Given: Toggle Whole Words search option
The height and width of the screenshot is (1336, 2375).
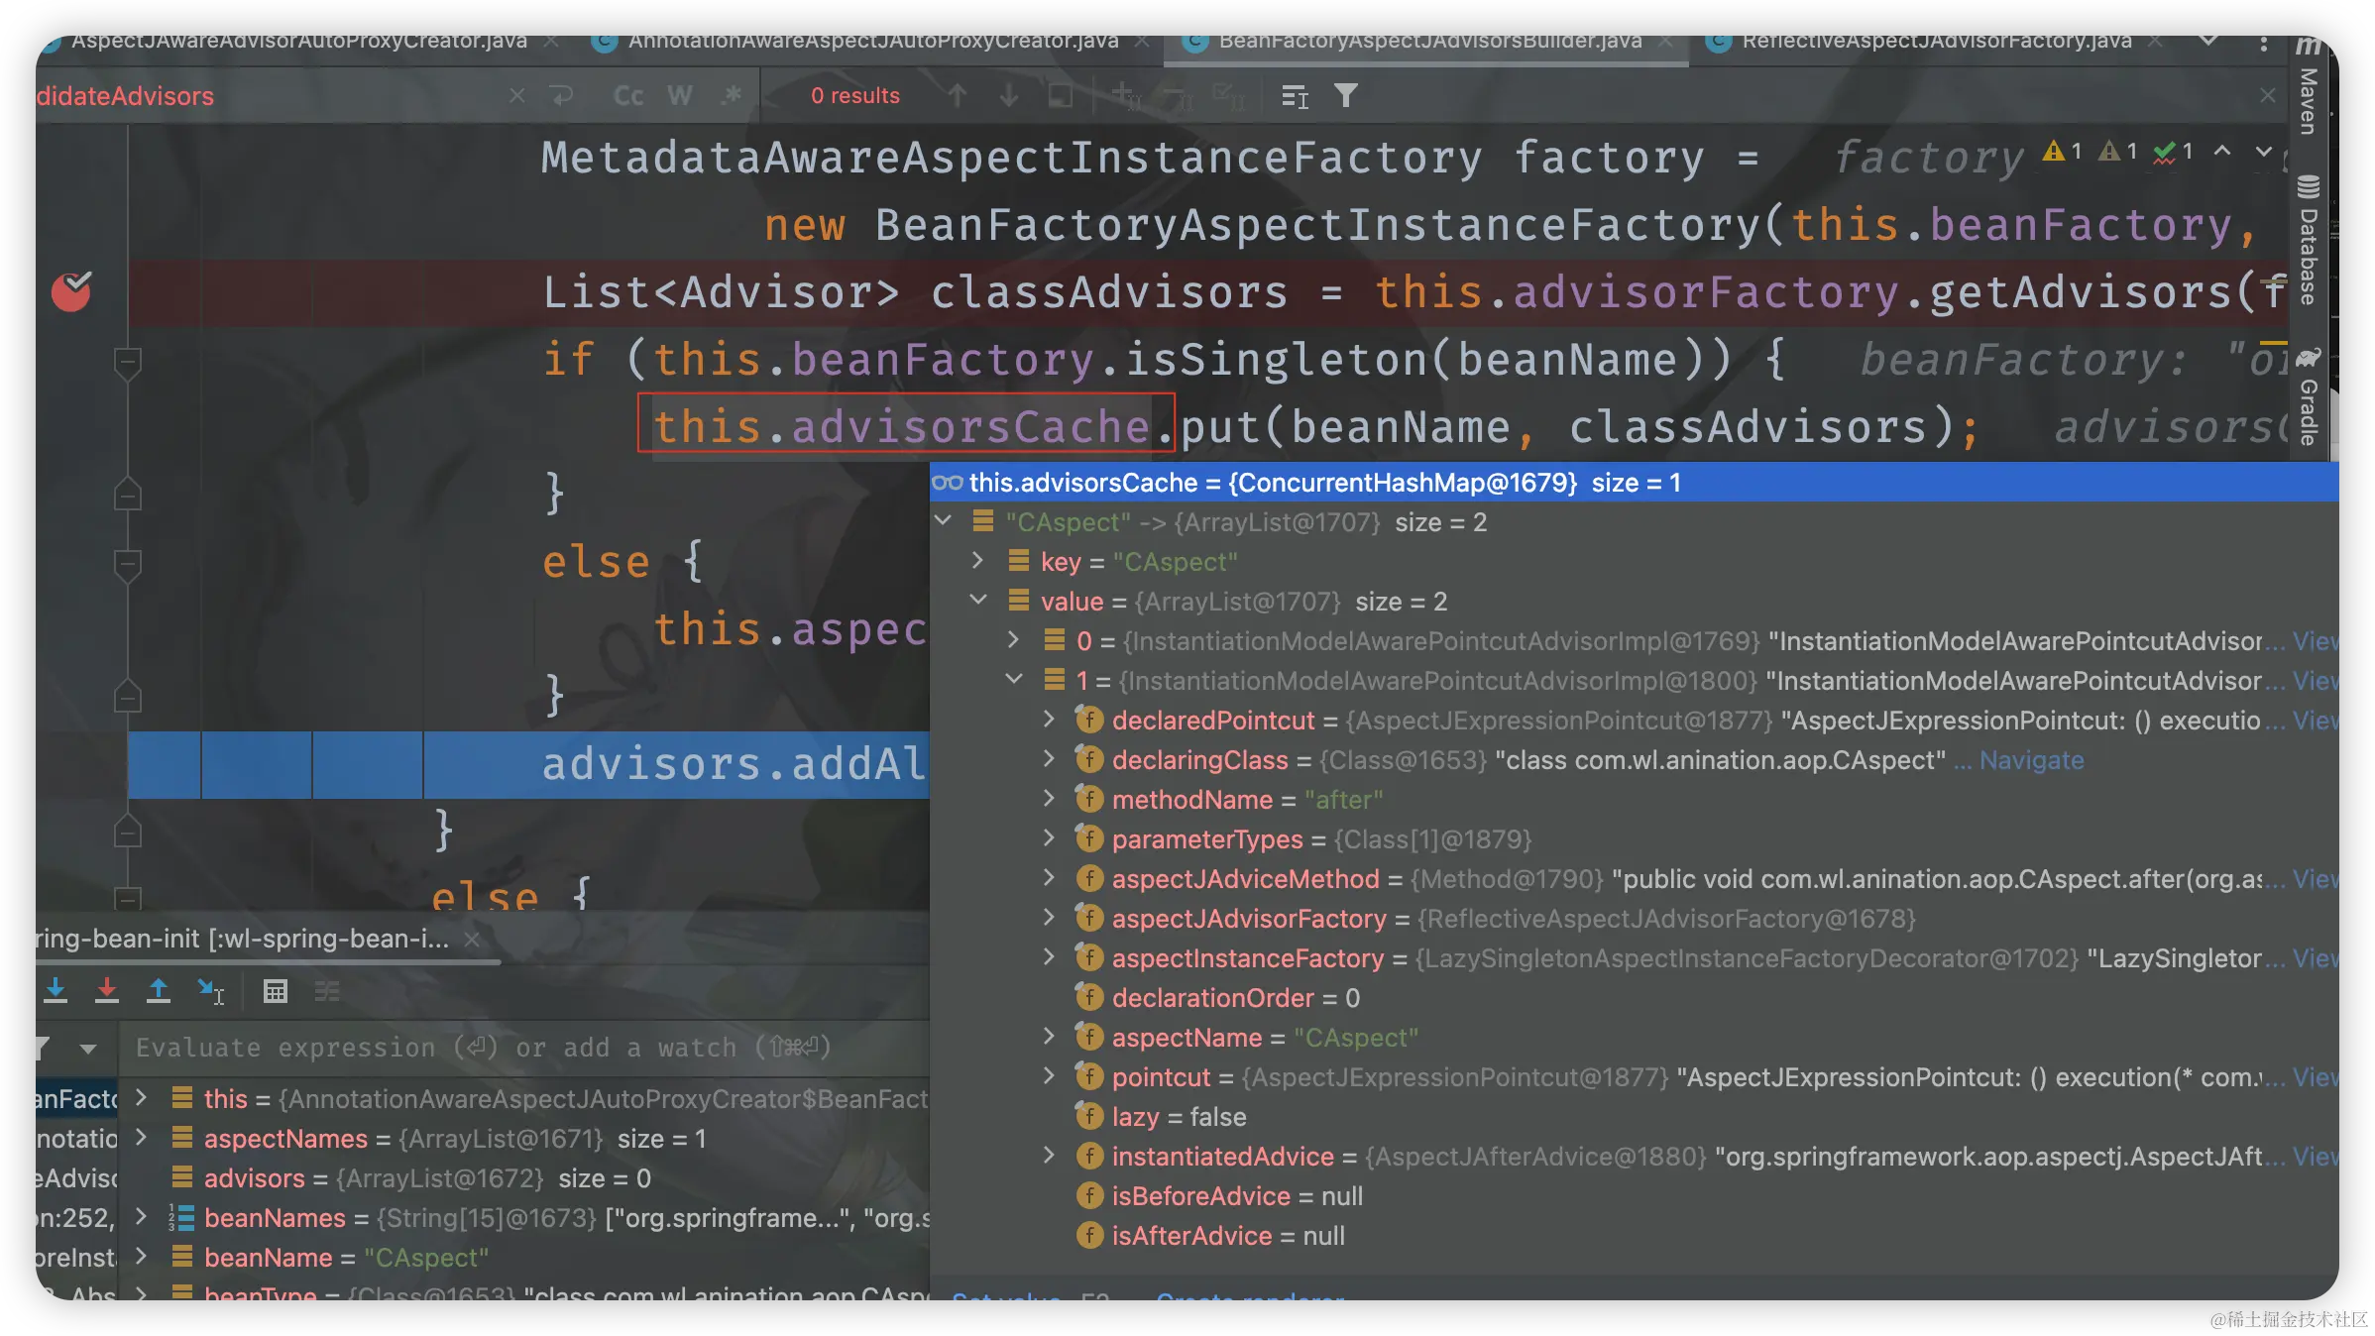Looking at the screenshot, I should (x=680, y=96).
